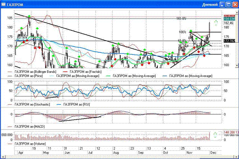The image size is (239, 159).
Task: Click the Aug month label on time axis
Action: coord(116,153)
